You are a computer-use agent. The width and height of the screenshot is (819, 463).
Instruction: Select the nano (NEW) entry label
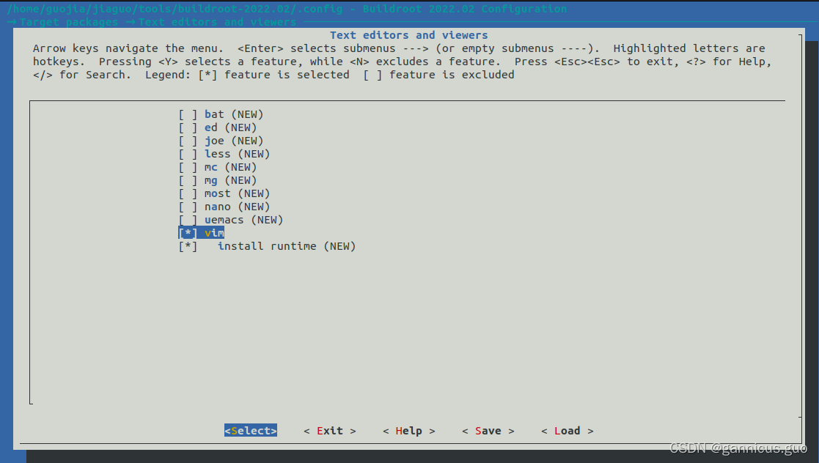point(237,207)
